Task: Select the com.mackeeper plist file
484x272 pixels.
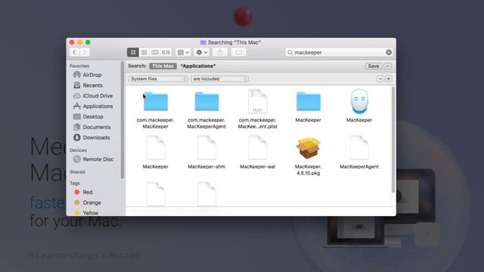Action: (257, 102)
